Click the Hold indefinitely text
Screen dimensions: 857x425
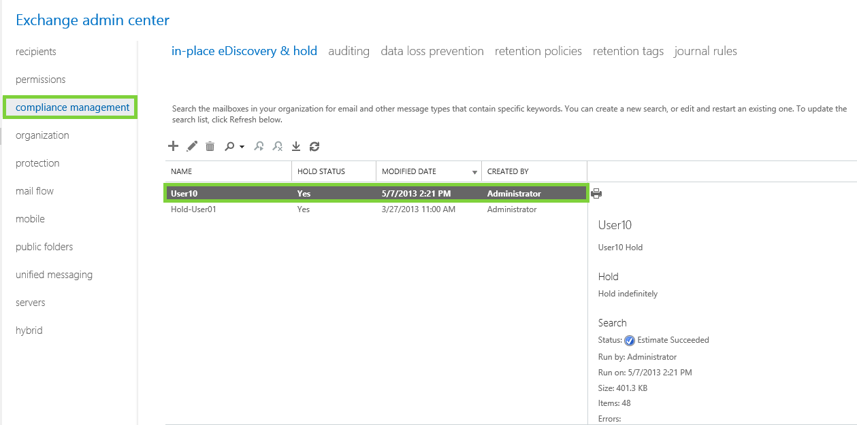[x=628, y=294]
